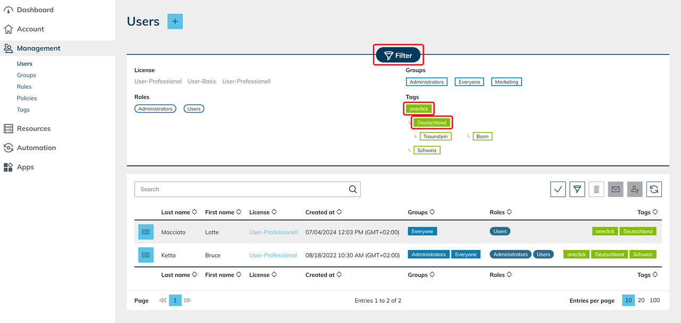This screenshot has width=681, height=323.
Task: Click the refresh icon above table
Action: [654, 189]
